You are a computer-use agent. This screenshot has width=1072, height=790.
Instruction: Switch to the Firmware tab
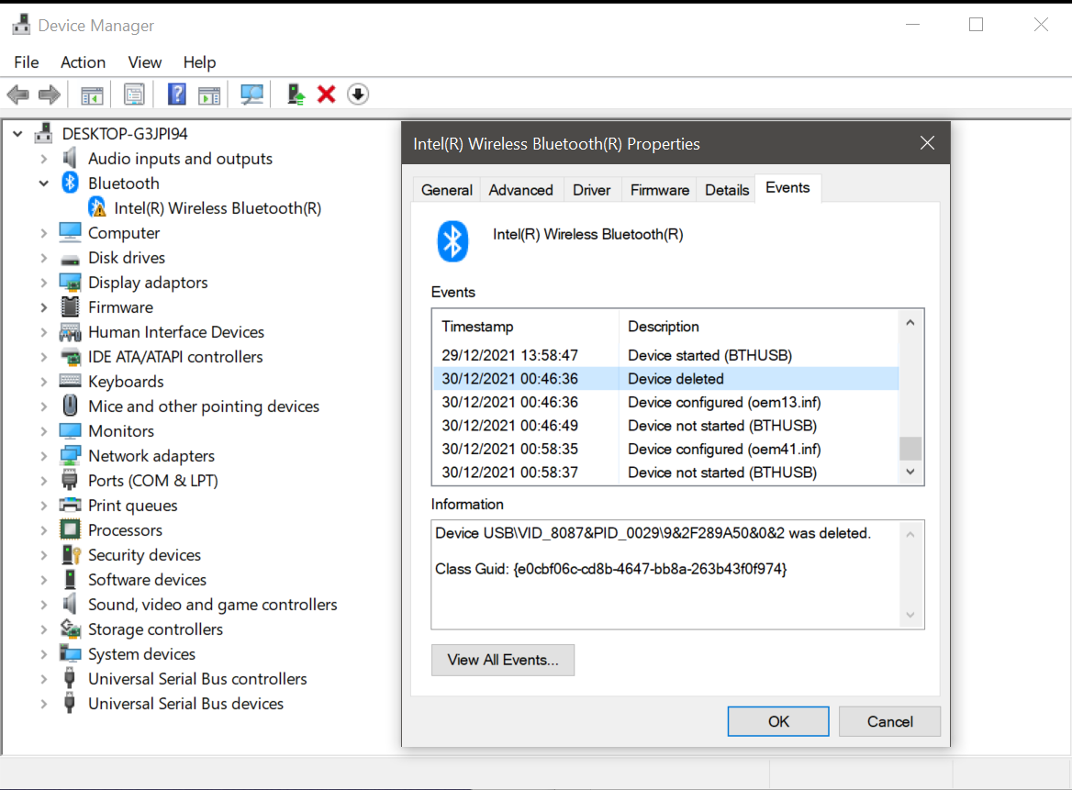(660, 190)
